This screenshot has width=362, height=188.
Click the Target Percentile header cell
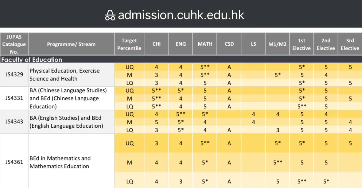129,44
